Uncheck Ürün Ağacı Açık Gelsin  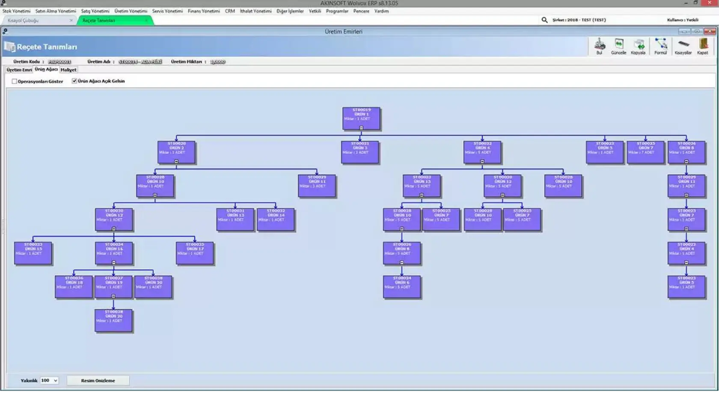pos(74,81)
